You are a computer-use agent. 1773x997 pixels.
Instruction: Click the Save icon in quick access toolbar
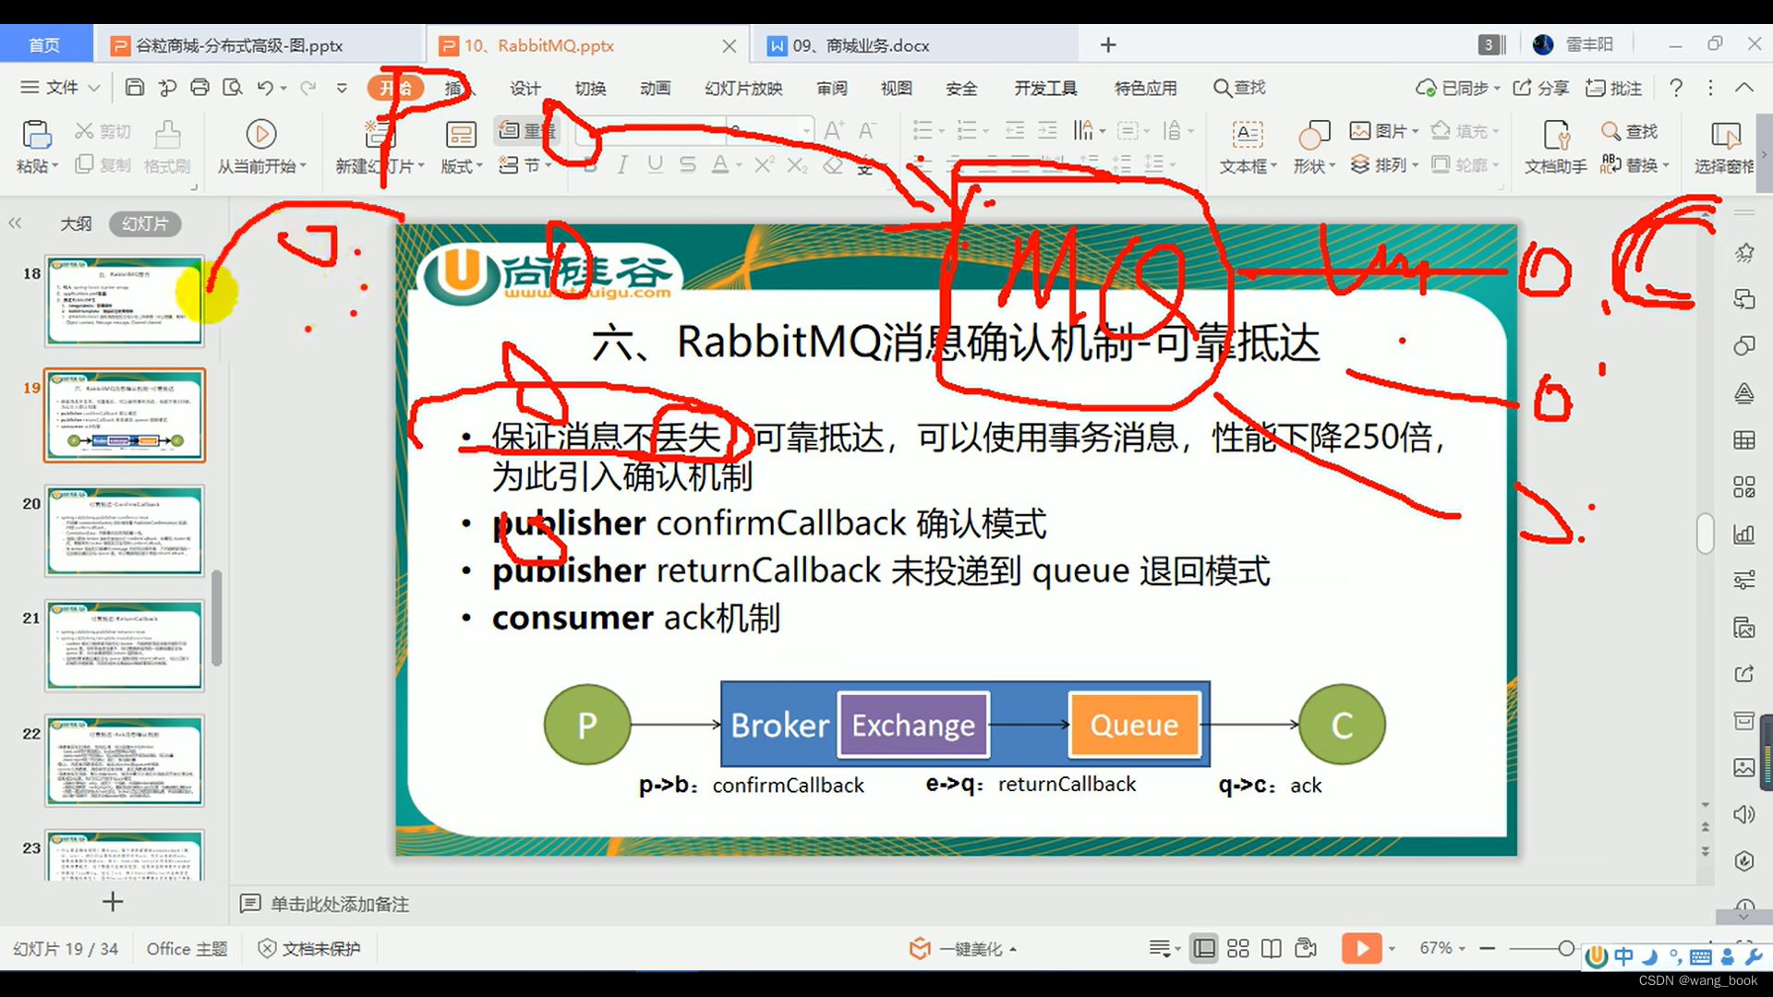pos(135,88)
